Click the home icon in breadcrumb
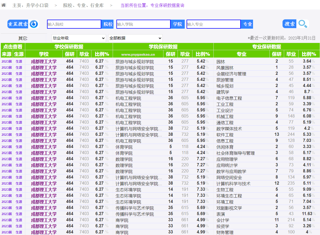 pyautogui.click(x=4, y=5)
